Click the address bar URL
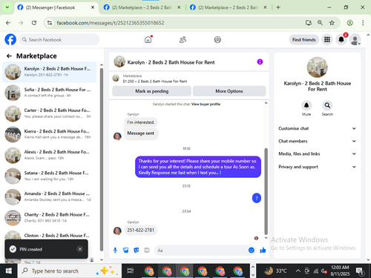Screen dimensions: 371x278 (111, 23)
